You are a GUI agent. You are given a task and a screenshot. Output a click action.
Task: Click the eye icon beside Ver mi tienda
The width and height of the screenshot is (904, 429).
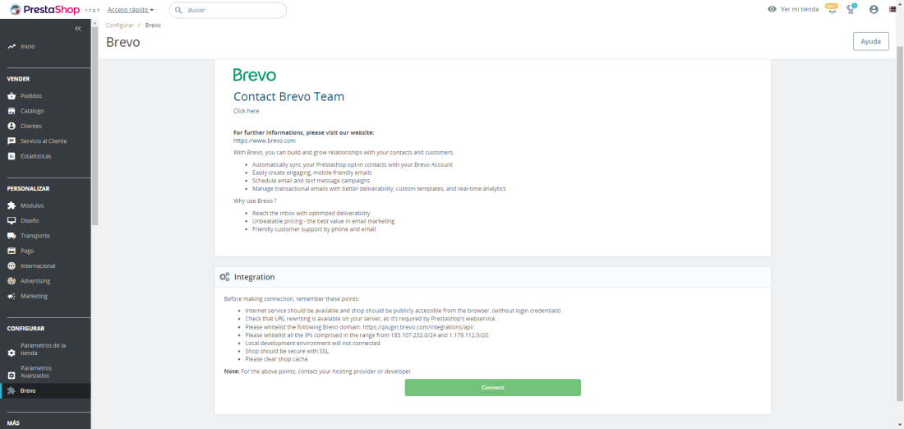coord(772,9)
